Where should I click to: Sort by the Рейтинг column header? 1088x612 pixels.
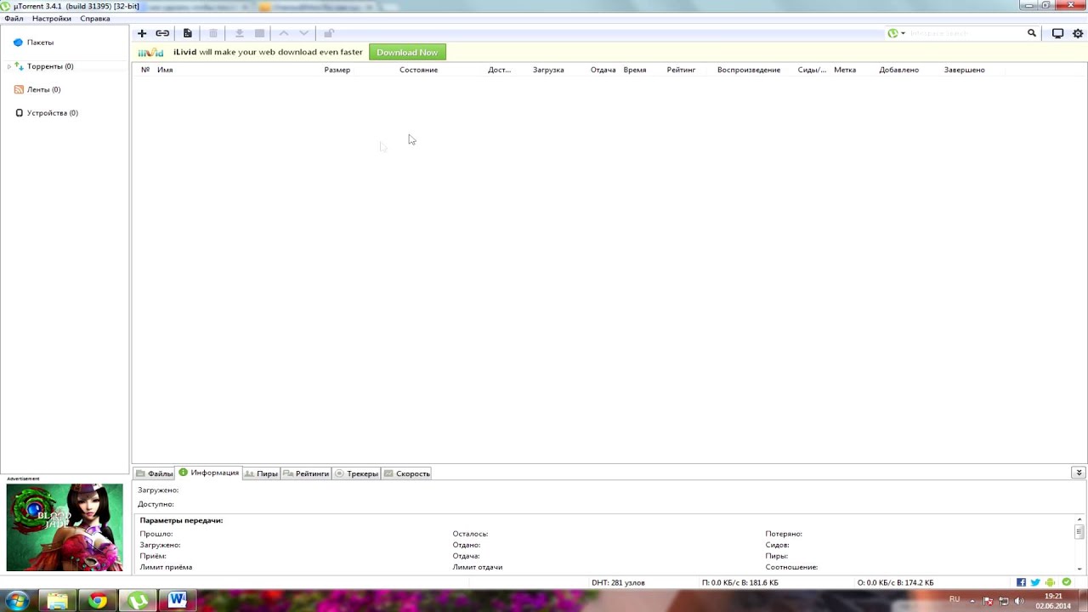[x=681, y=70]
